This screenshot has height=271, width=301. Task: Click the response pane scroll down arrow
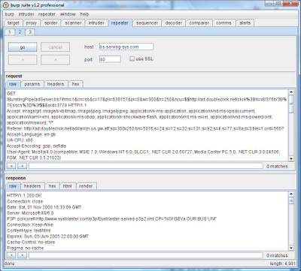pos(291,248)
